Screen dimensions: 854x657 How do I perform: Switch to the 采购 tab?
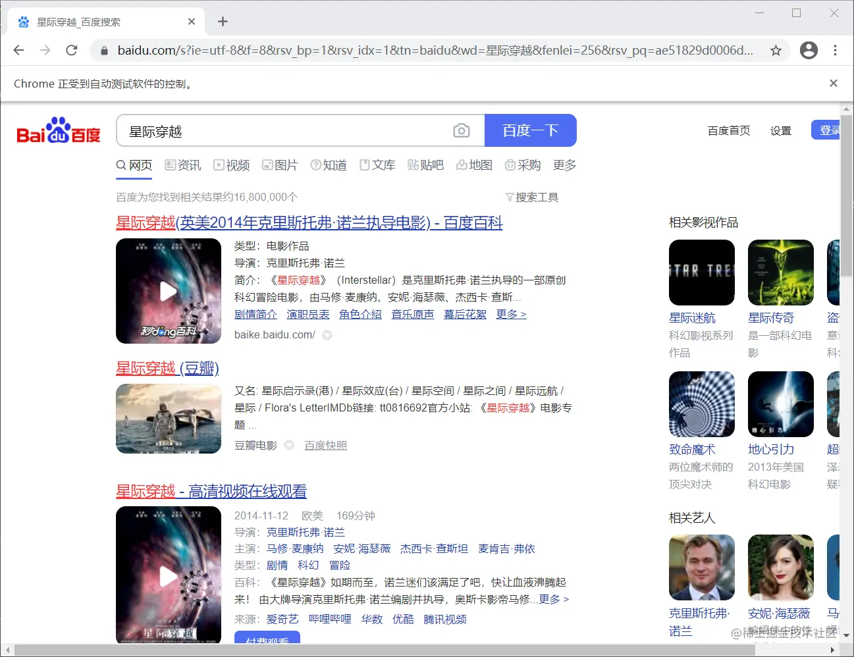click(x=523, y=165)
